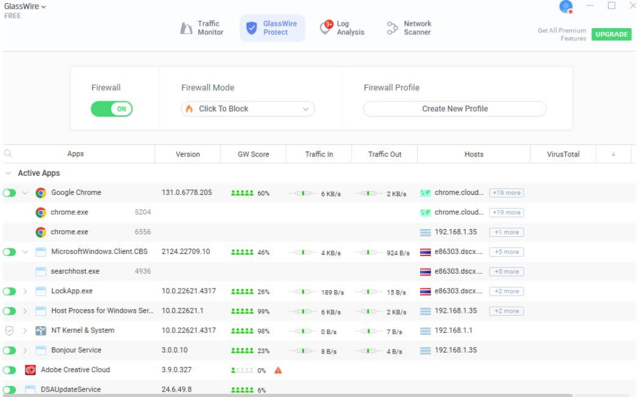Toggle firewall switch for MicrosoftWindows.Client.CBS
638x397 pixels.
click(x=9, y=252)
